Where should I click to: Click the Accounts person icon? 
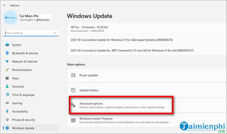pyautogui.click(x=7, y=86)
